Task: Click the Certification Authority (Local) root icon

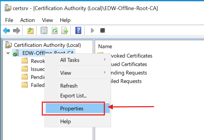Action: (x=8, y=45)
